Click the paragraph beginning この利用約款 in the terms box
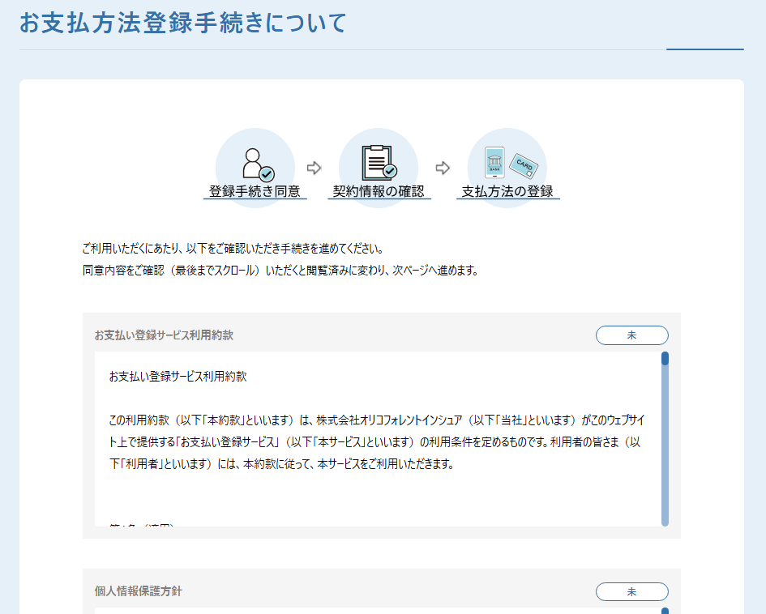766x614 pixels. [x=374, y=442]
